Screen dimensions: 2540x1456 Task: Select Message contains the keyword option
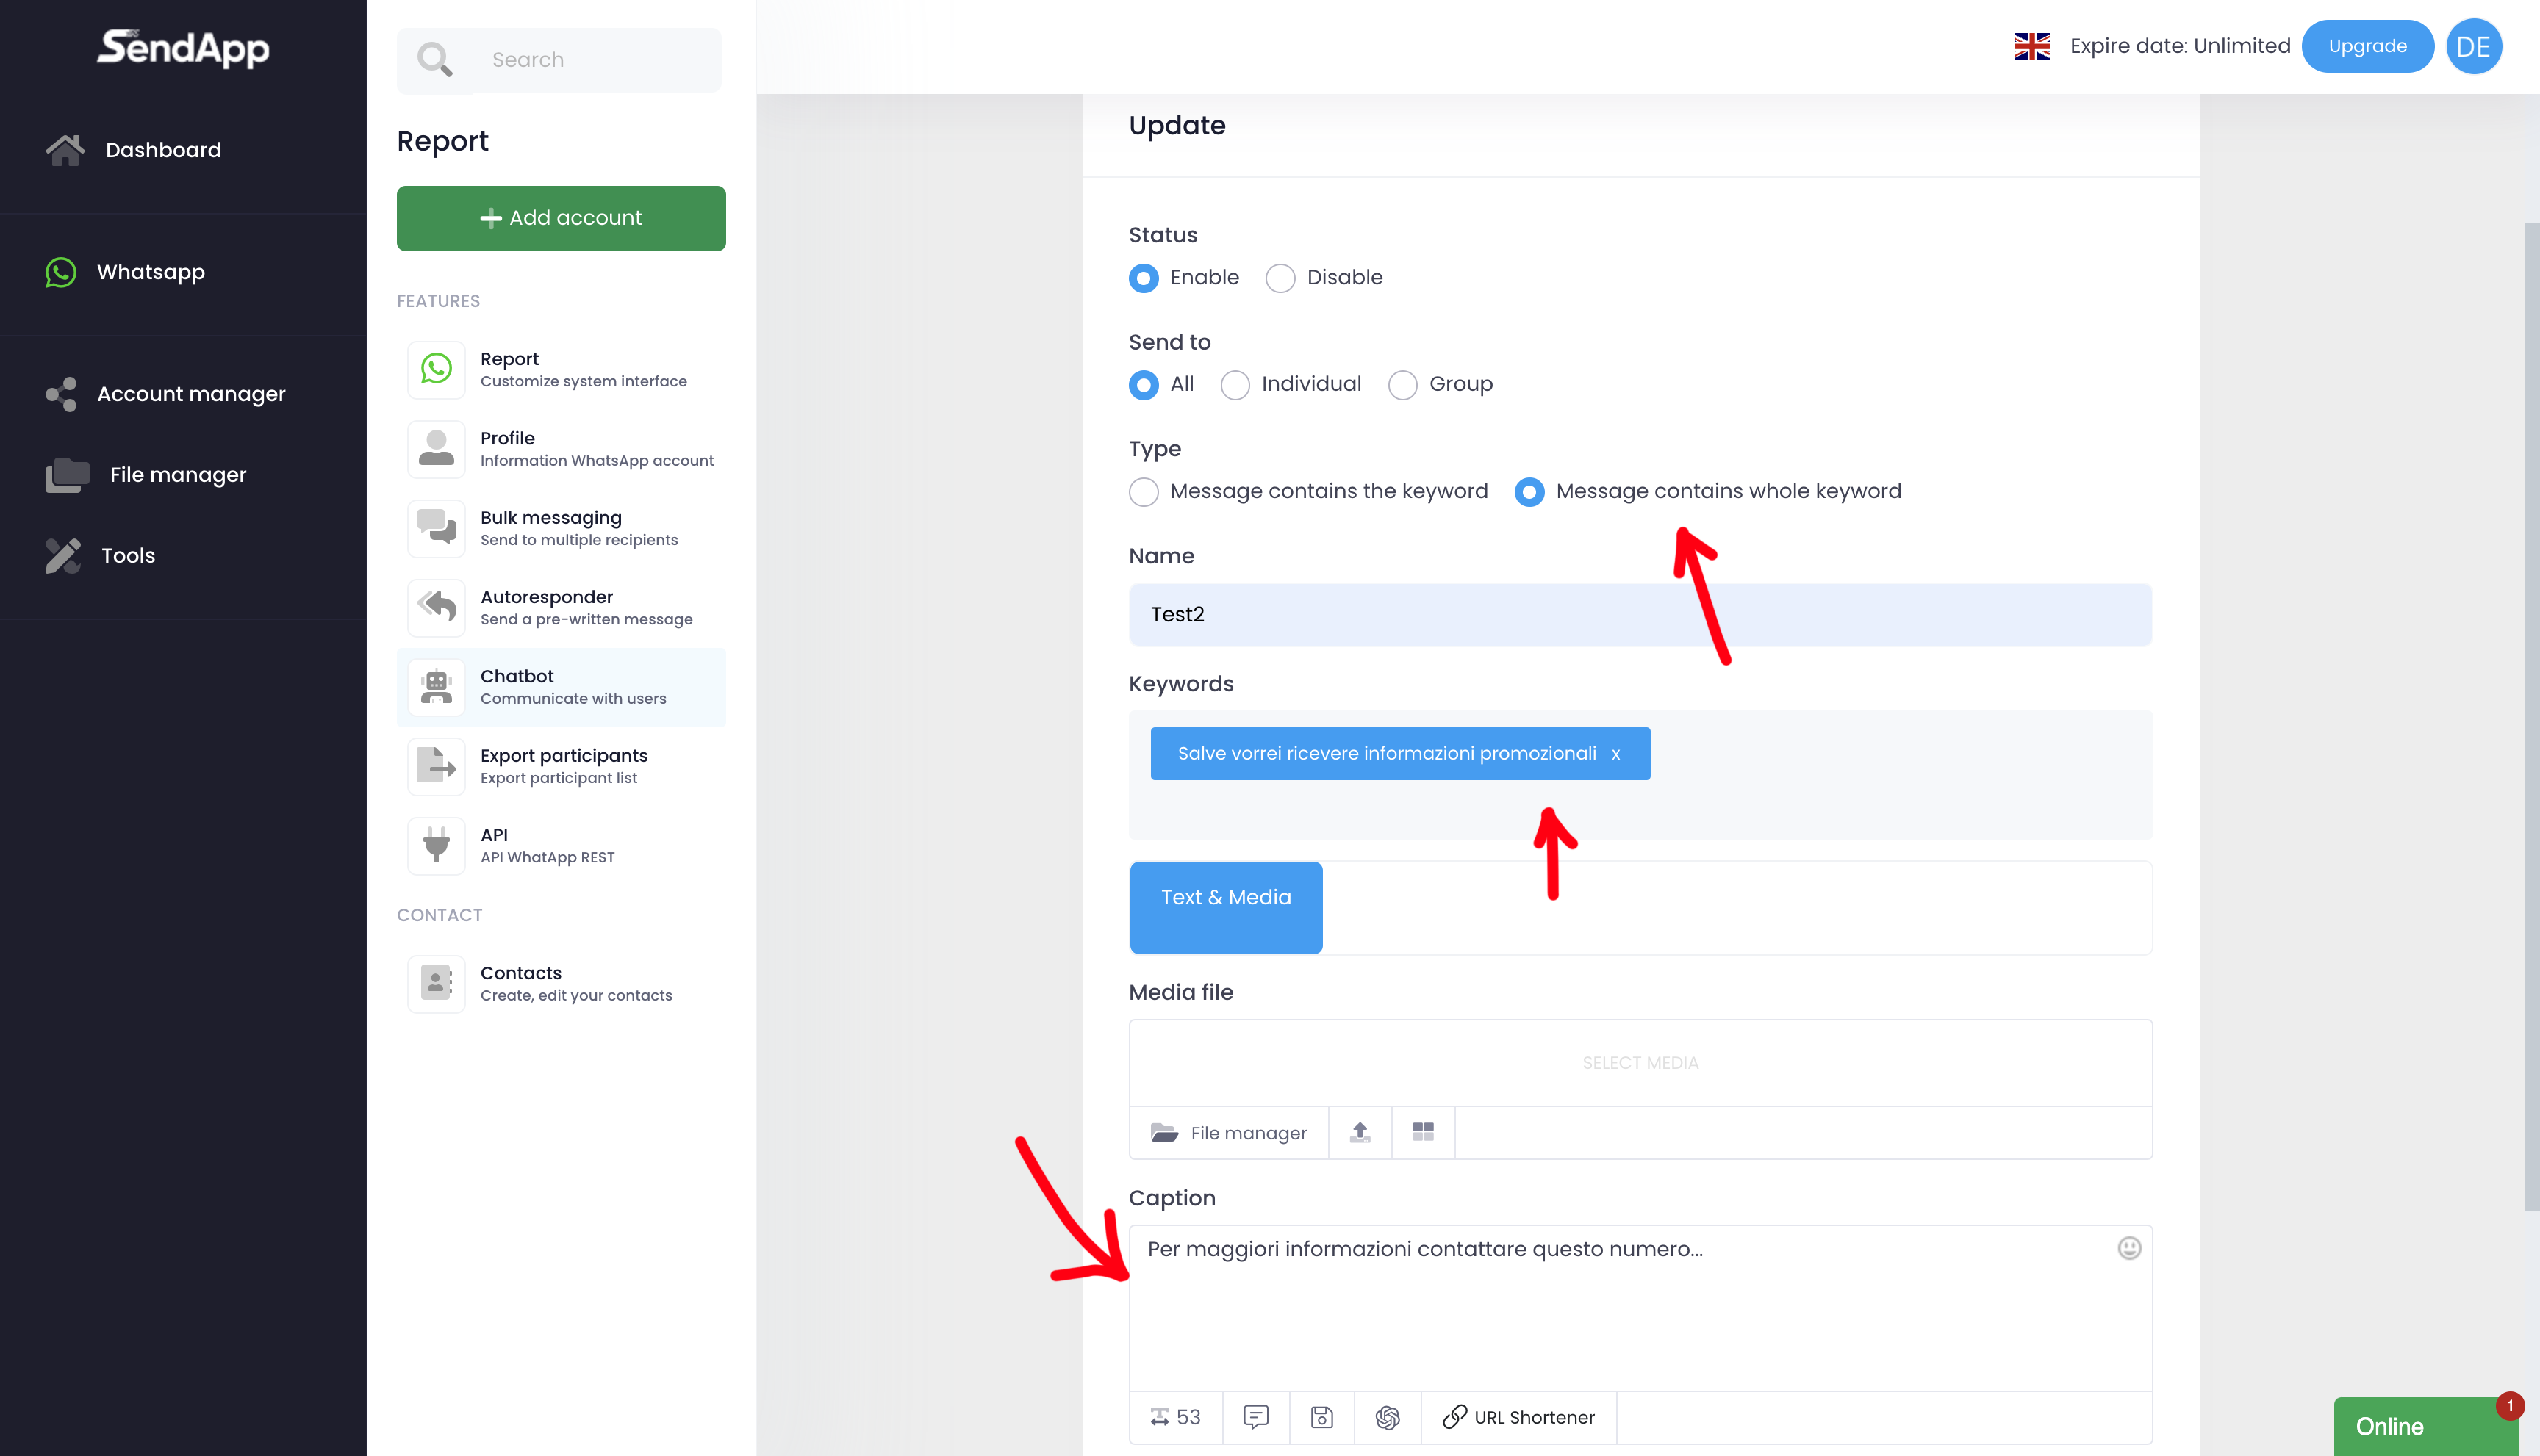pyautogui.click(x=1144, y=492)
